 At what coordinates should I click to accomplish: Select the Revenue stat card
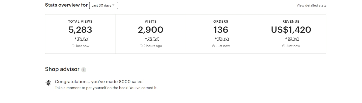pos(291,34)
